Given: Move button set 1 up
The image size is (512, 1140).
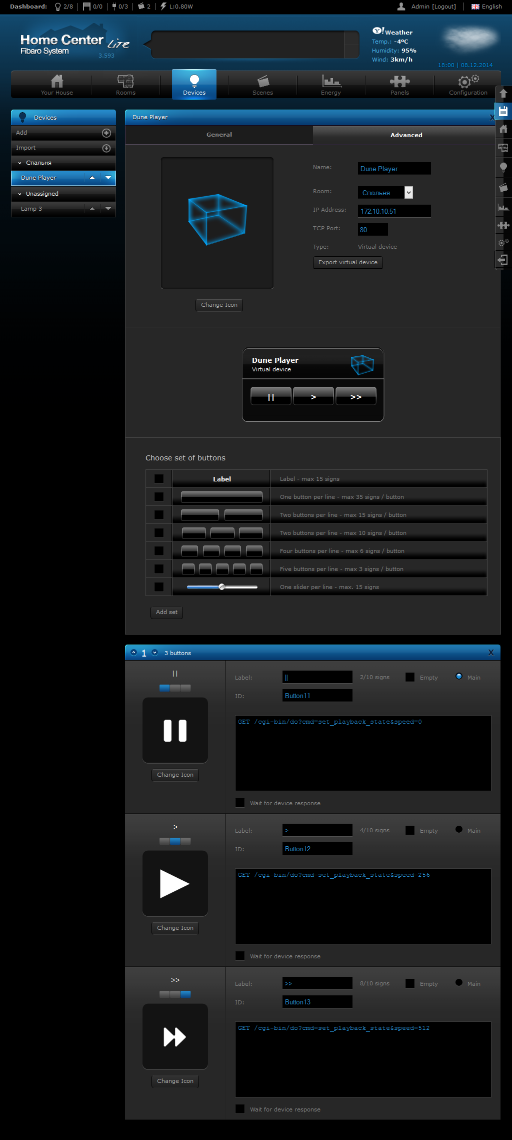Looking at the screenshot, I should pyautogui.click(x=133, y=653).
